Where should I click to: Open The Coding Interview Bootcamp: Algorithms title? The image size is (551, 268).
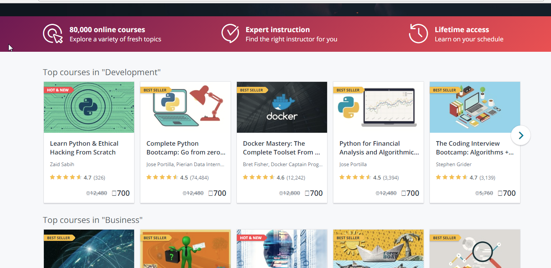click(x=475, y=148)
